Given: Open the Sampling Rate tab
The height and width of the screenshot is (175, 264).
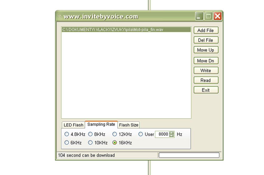Looking at the screenshot, I should tap(101, 124).
